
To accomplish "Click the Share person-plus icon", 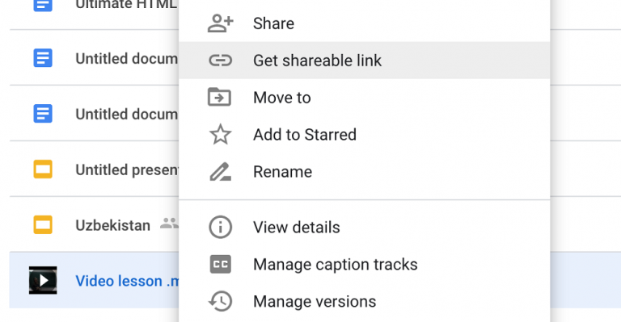I will point(220,23).
